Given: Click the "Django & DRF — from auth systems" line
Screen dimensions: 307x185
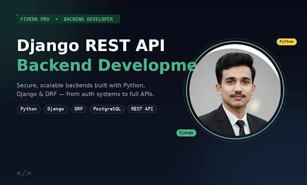Looking at the screenshot, I should [85, 94].
